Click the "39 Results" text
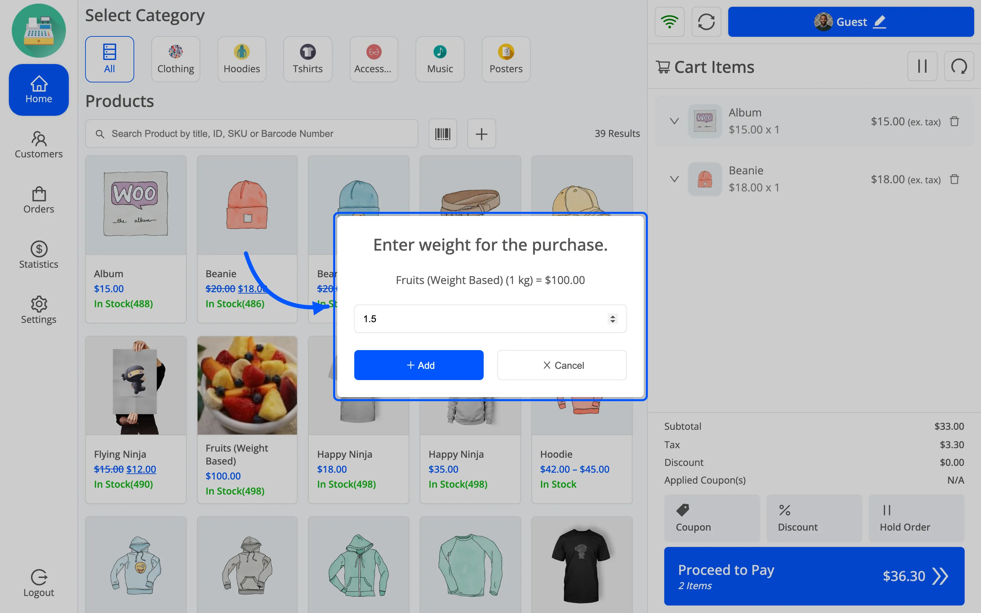This screenshot has height=613, width=981. (x=617, y=133)
